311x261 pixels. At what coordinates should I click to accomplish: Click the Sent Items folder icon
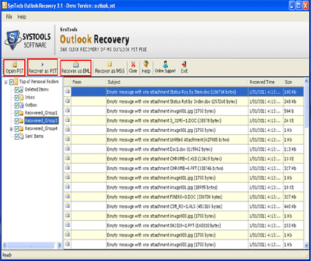pos(22,137)
